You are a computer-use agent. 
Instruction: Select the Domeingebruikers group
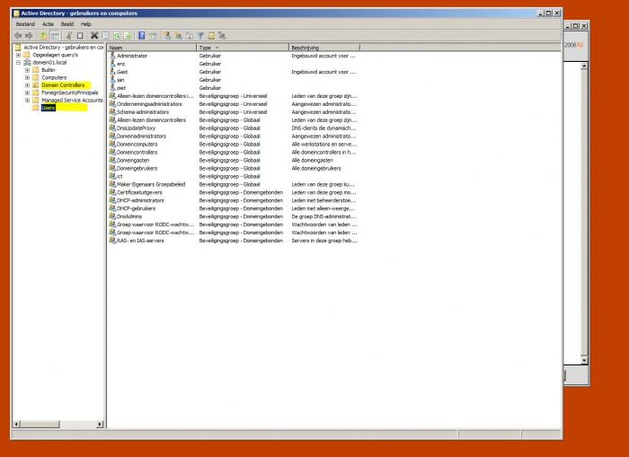point(233,169)
